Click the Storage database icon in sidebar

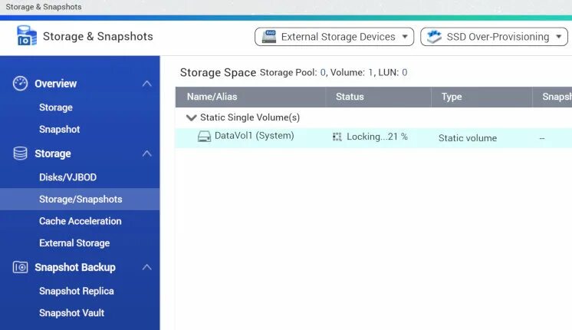(x=21, y=153)
